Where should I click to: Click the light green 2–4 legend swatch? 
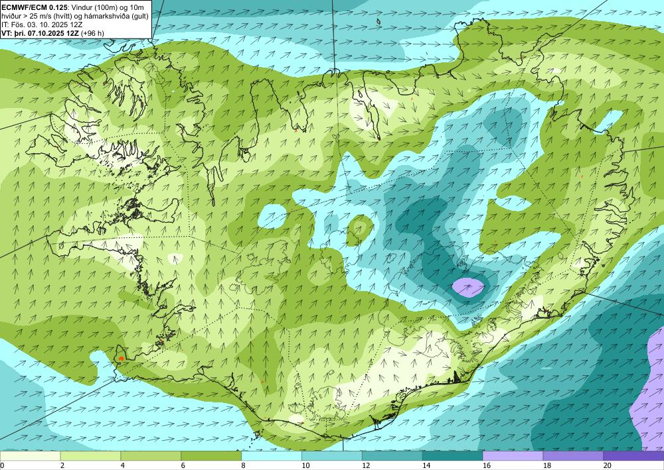pos(90,456)
